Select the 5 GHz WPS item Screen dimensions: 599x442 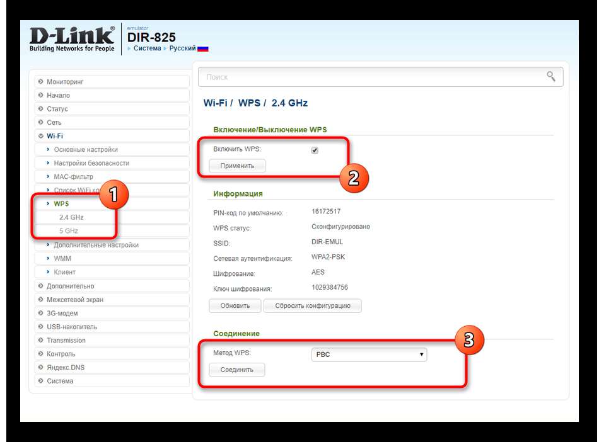69,230
